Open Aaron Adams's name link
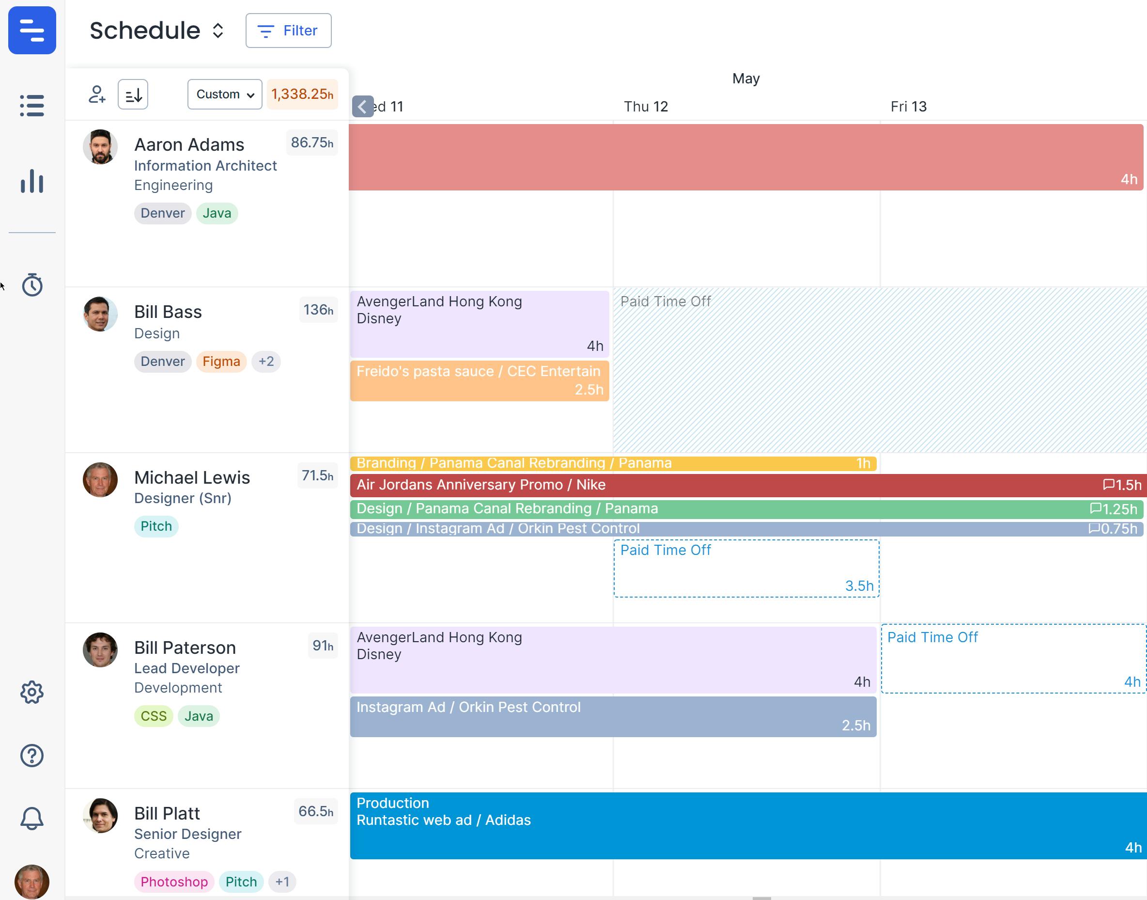 click(x=189, y=144)
